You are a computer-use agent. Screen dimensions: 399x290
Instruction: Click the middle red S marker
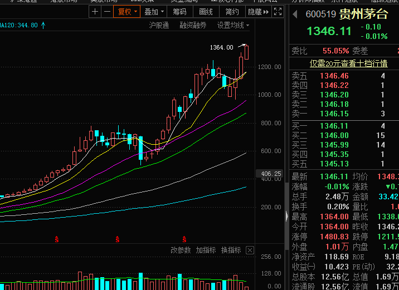pos(118,239)
